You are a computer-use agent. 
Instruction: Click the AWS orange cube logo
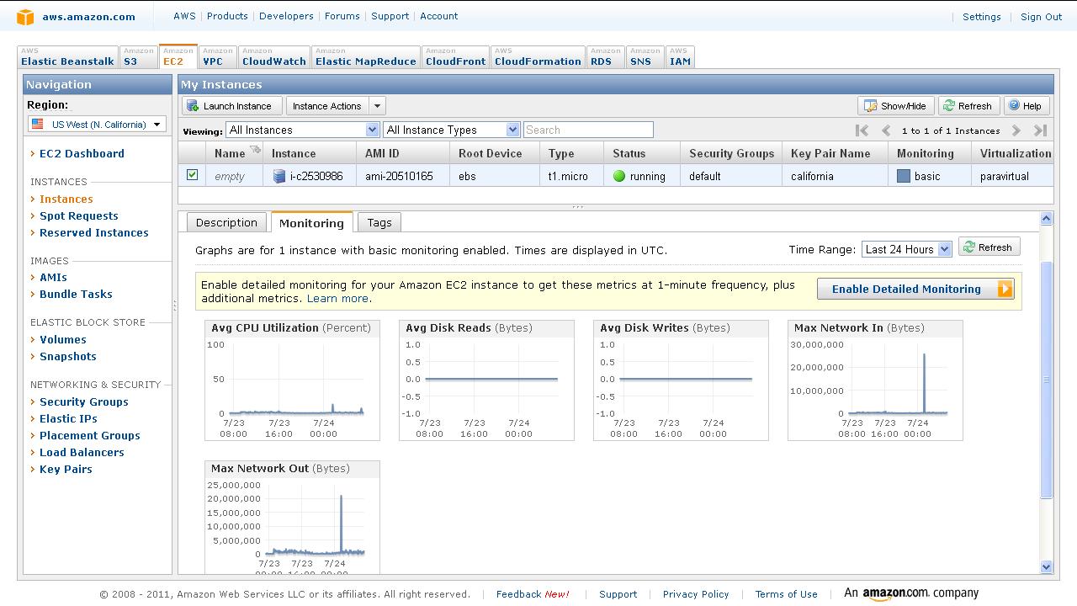point(25,17)
